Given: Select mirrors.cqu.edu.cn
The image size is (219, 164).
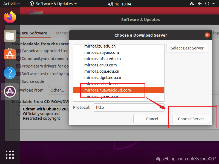Looking at the screenshot, I should pos(119,71).
